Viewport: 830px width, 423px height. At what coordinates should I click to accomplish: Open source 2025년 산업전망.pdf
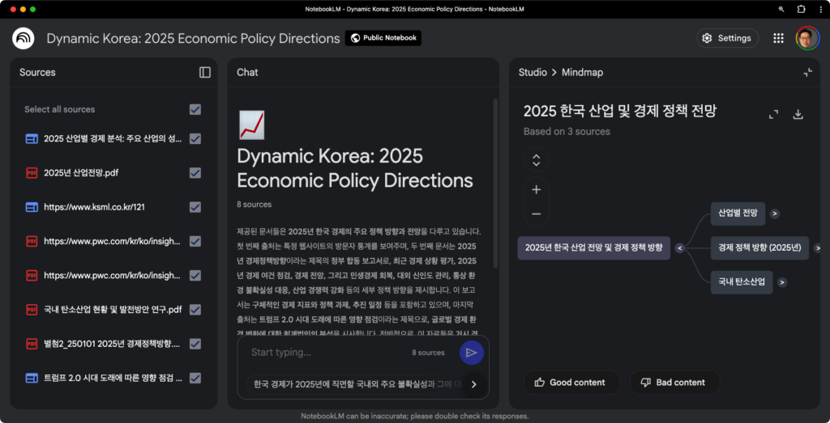click(x=81, y=173)
